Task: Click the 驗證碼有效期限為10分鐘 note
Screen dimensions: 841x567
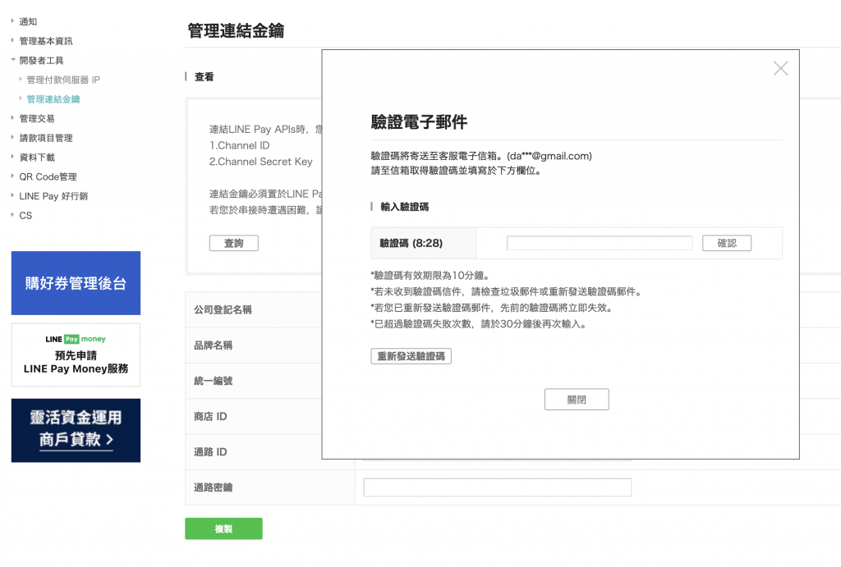Action: (x=430, y=276)
